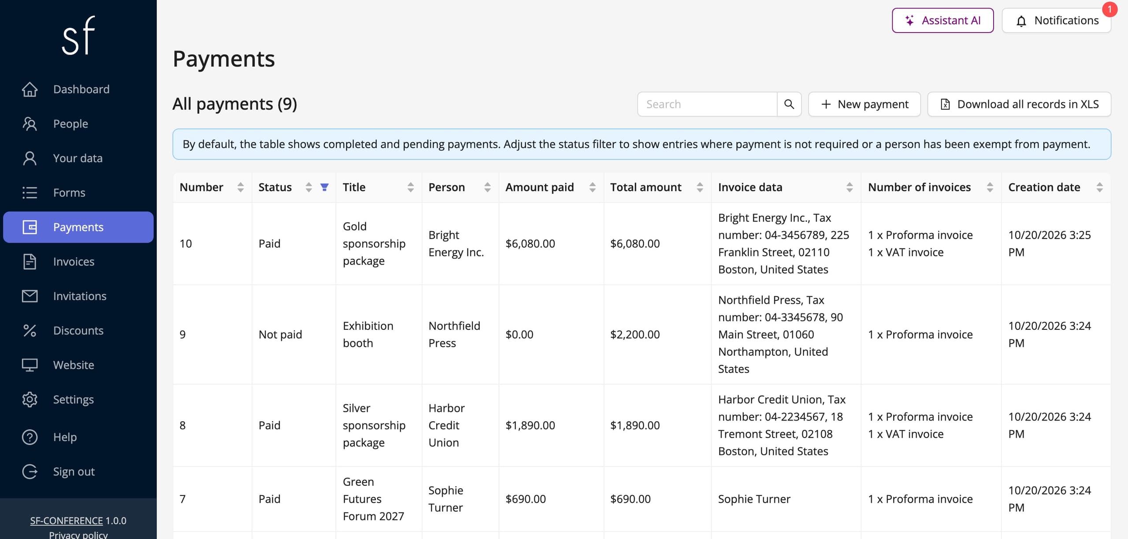Follow the SF-CONFERENCE link
The height and width of the screenshot is (539, 1128).
tap(67, 521)
